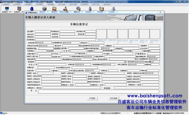Click the floppy disk drive toolbar icon
The image size is (189, 115).
[113, 9]
